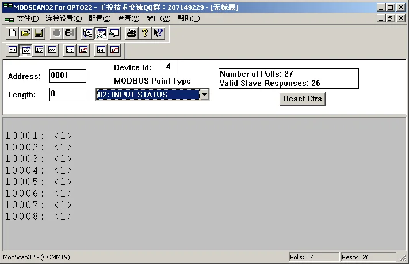Click the Device Id input field

pos(169,67)
